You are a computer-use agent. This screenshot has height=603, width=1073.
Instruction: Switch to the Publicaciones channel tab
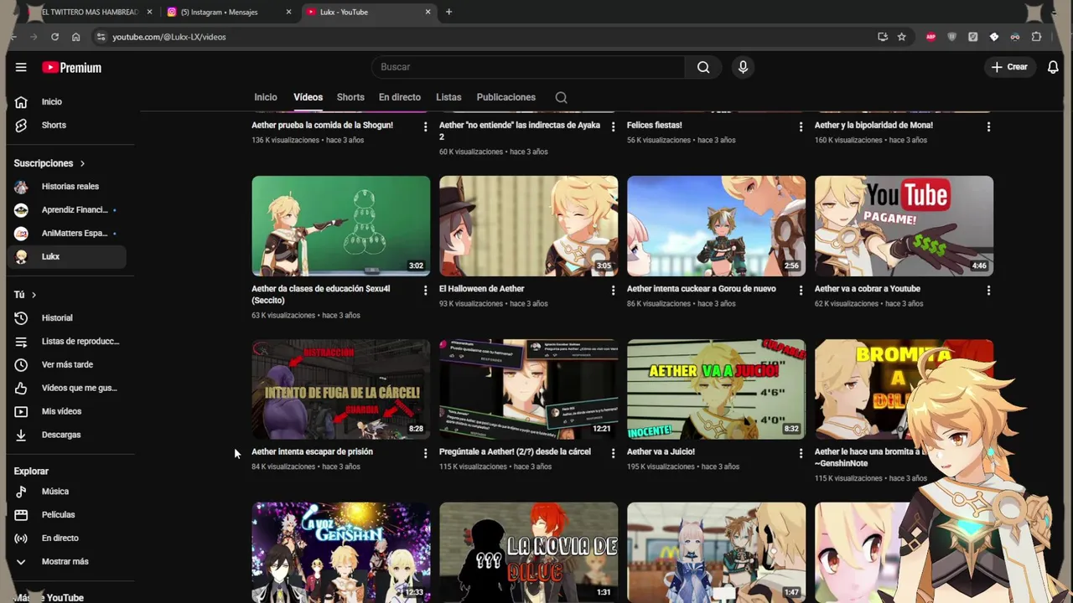click(506, 97)
